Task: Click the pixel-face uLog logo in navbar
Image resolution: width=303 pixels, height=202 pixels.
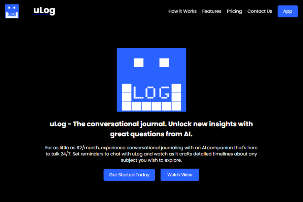Action: point(11,11)
